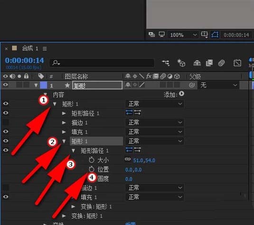The image size is (254, 225).
Task: Open blend mode dropdown of highlighted 矩形 1
Action: (155, 141)
